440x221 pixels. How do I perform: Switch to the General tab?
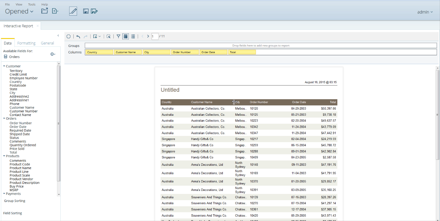tap(47, 43)
